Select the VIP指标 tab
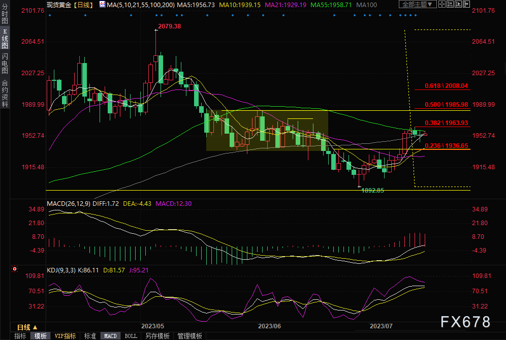Image resolution: width=506 pixels, height=340 pixels. coord(65,336)
